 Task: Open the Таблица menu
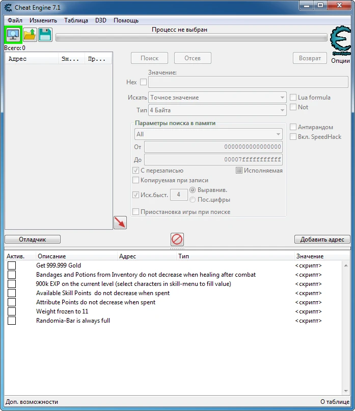point(76,20)
